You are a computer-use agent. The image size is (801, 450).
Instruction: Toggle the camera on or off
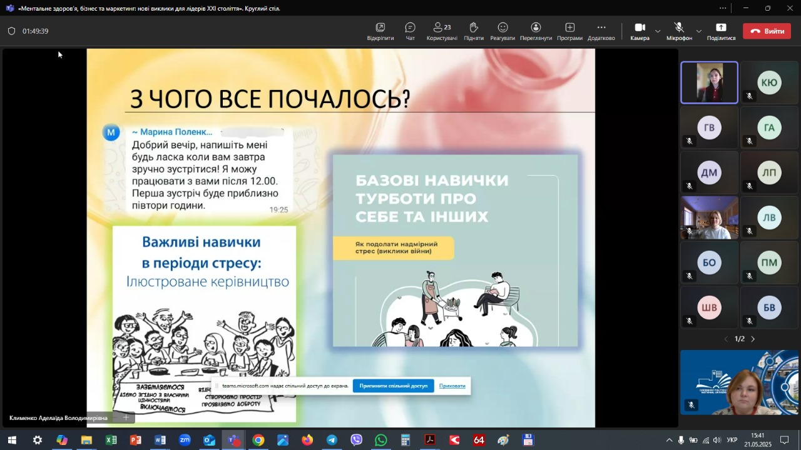click(640, 31)
